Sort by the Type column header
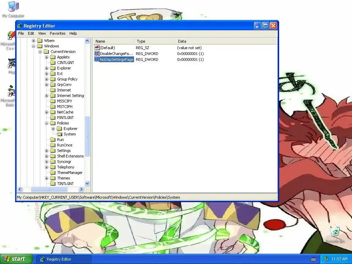The image size is (352, 264). tap(154, 41)
